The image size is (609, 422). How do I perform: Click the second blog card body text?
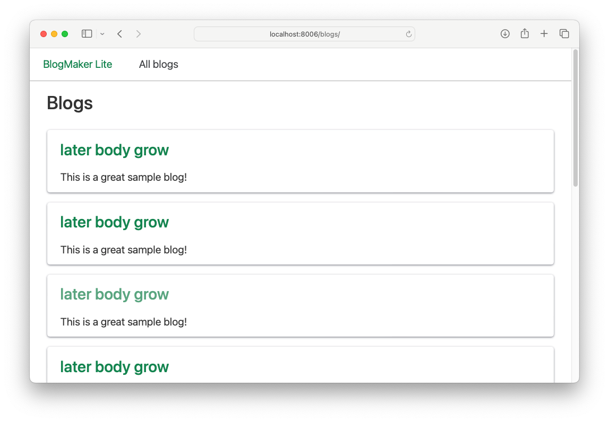123,250
